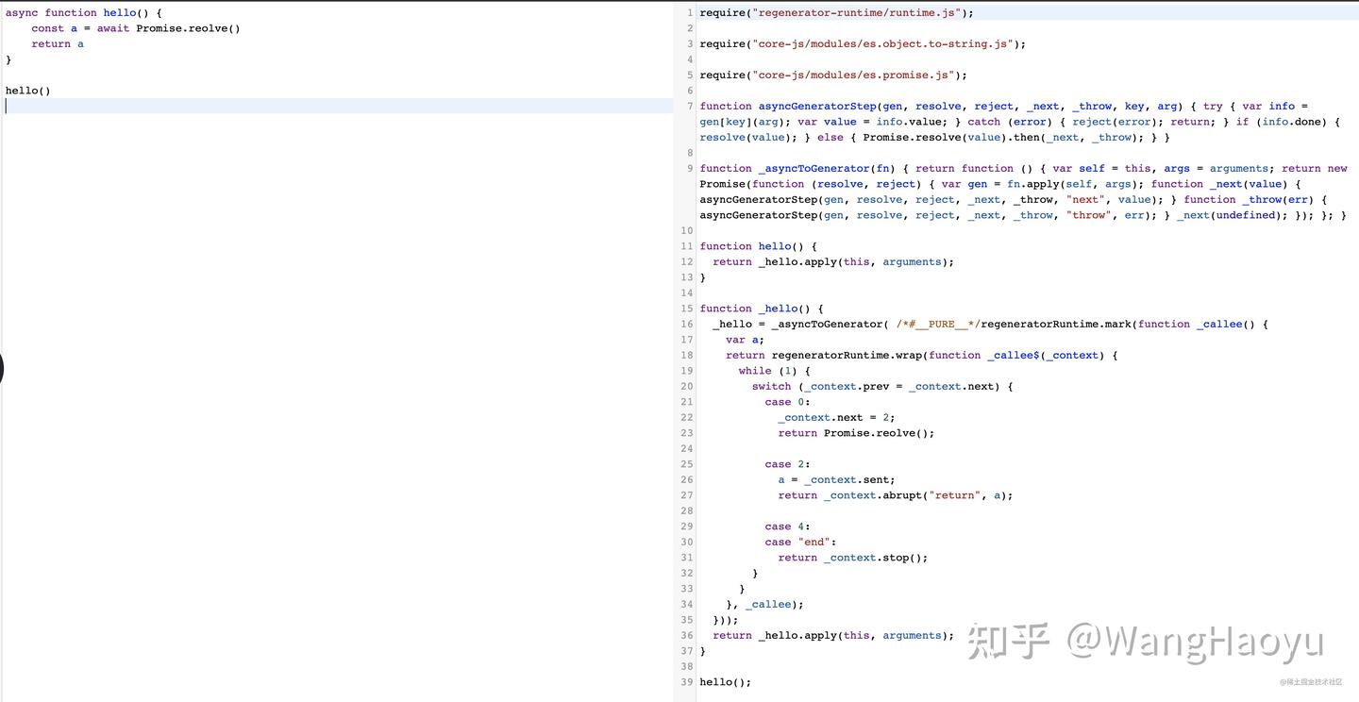Click line number 35 in the output gutter
The image size is (1359, 702).
point(686,620)
